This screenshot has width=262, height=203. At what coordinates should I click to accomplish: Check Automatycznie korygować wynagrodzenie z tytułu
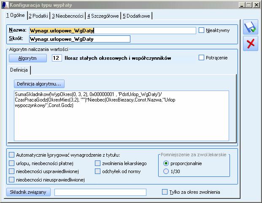11,155
